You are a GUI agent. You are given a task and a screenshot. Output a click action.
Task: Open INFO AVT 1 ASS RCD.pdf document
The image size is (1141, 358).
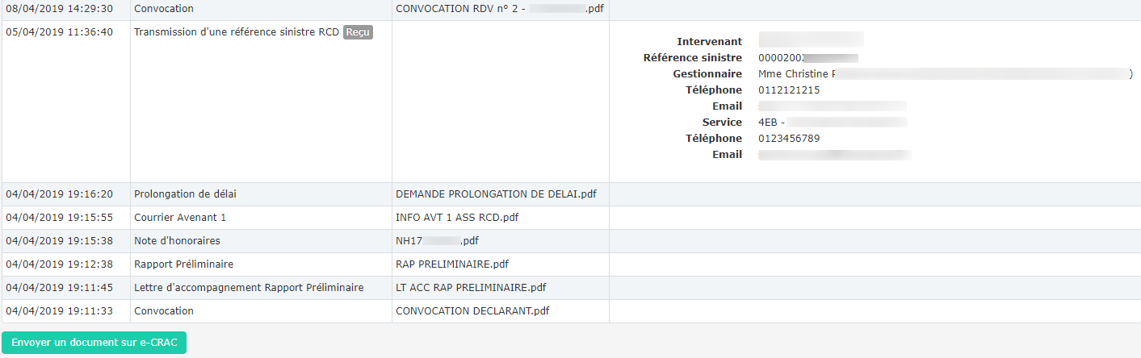[x=457, y=218]
